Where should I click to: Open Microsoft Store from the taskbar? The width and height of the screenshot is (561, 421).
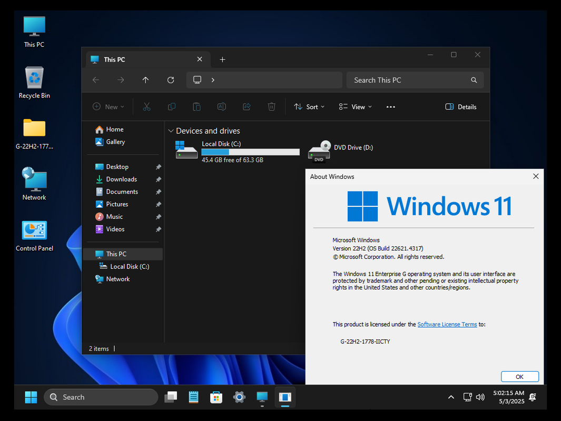click(x=216, y=397)
